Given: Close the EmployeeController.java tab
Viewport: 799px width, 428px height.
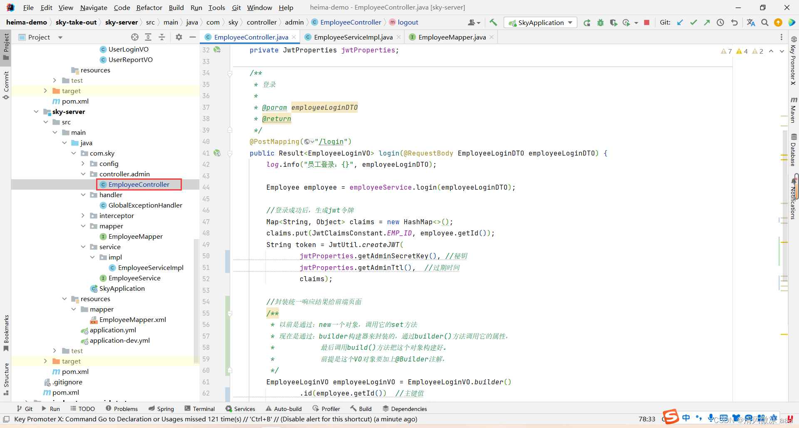Looking at the screenshot, I should [294, 37].
